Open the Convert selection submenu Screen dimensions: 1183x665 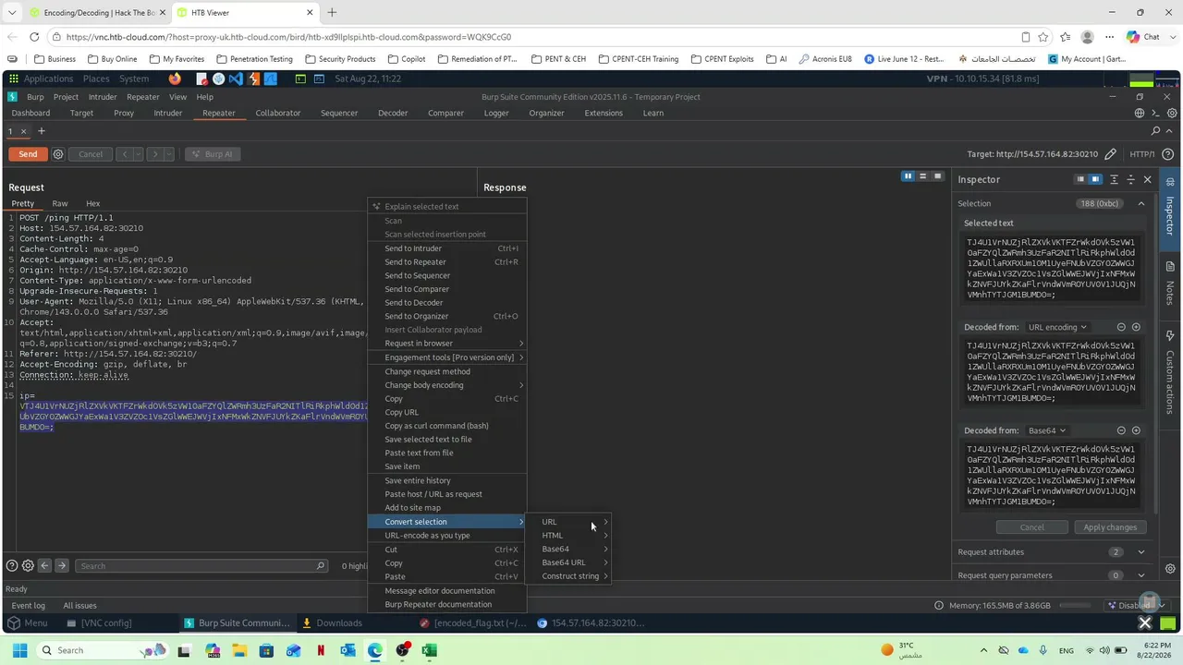click(x=447, y=522)
